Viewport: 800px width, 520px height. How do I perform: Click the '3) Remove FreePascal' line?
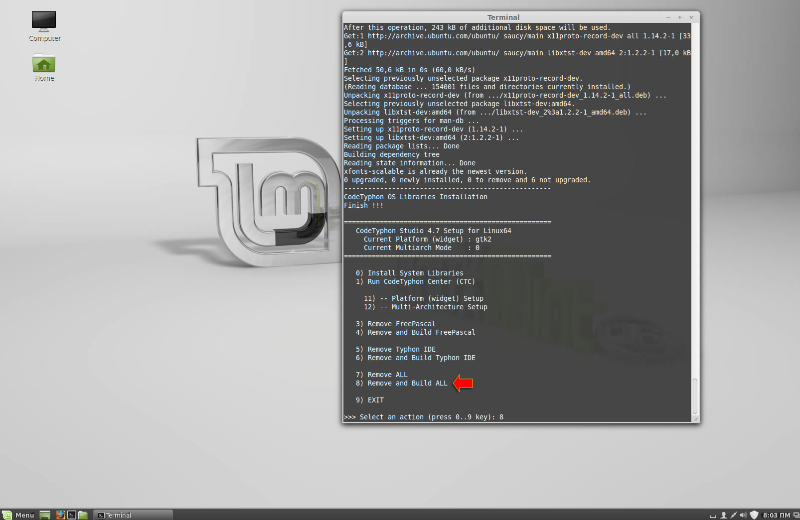(x=395, y=324)
